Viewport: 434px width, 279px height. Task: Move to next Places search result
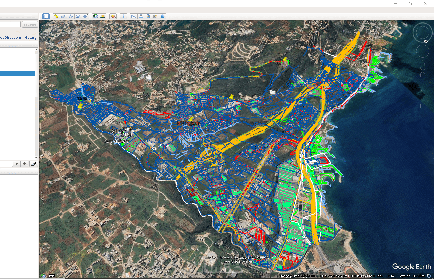point(24,164)
